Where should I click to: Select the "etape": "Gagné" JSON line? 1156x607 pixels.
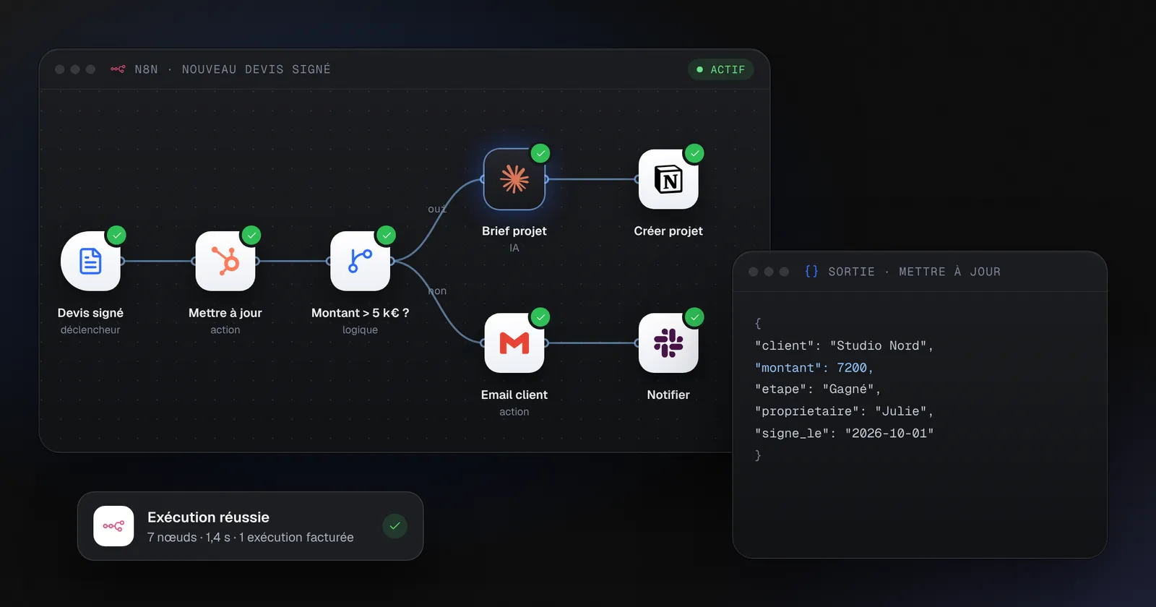tap(818, 389)
